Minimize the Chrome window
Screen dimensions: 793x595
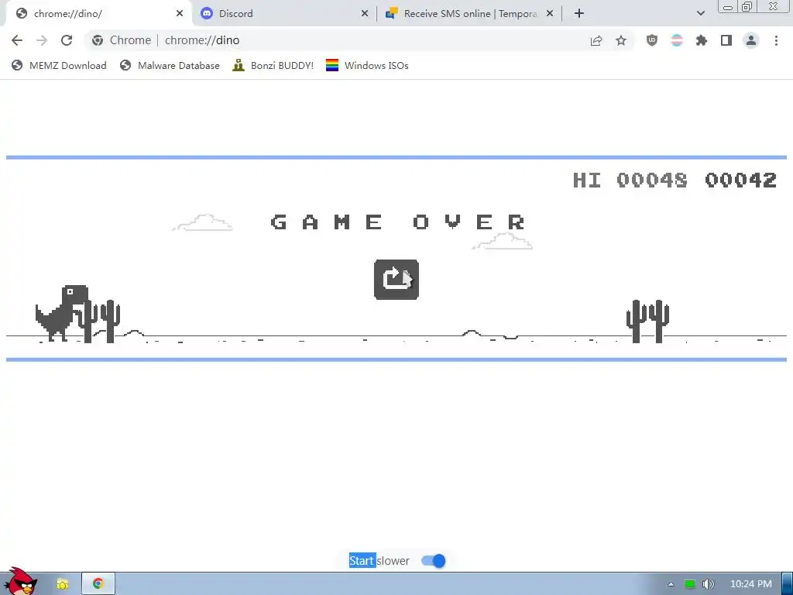[728, 7]
